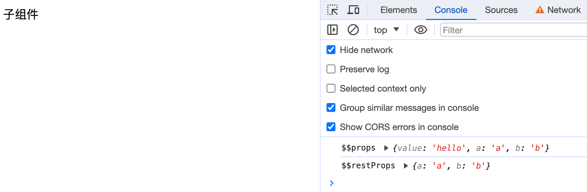Open the Sources tab

[501, 10]
